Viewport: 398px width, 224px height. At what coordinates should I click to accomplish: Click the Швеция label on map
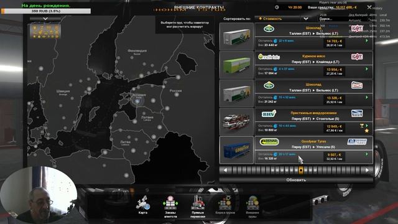point(63,91)
